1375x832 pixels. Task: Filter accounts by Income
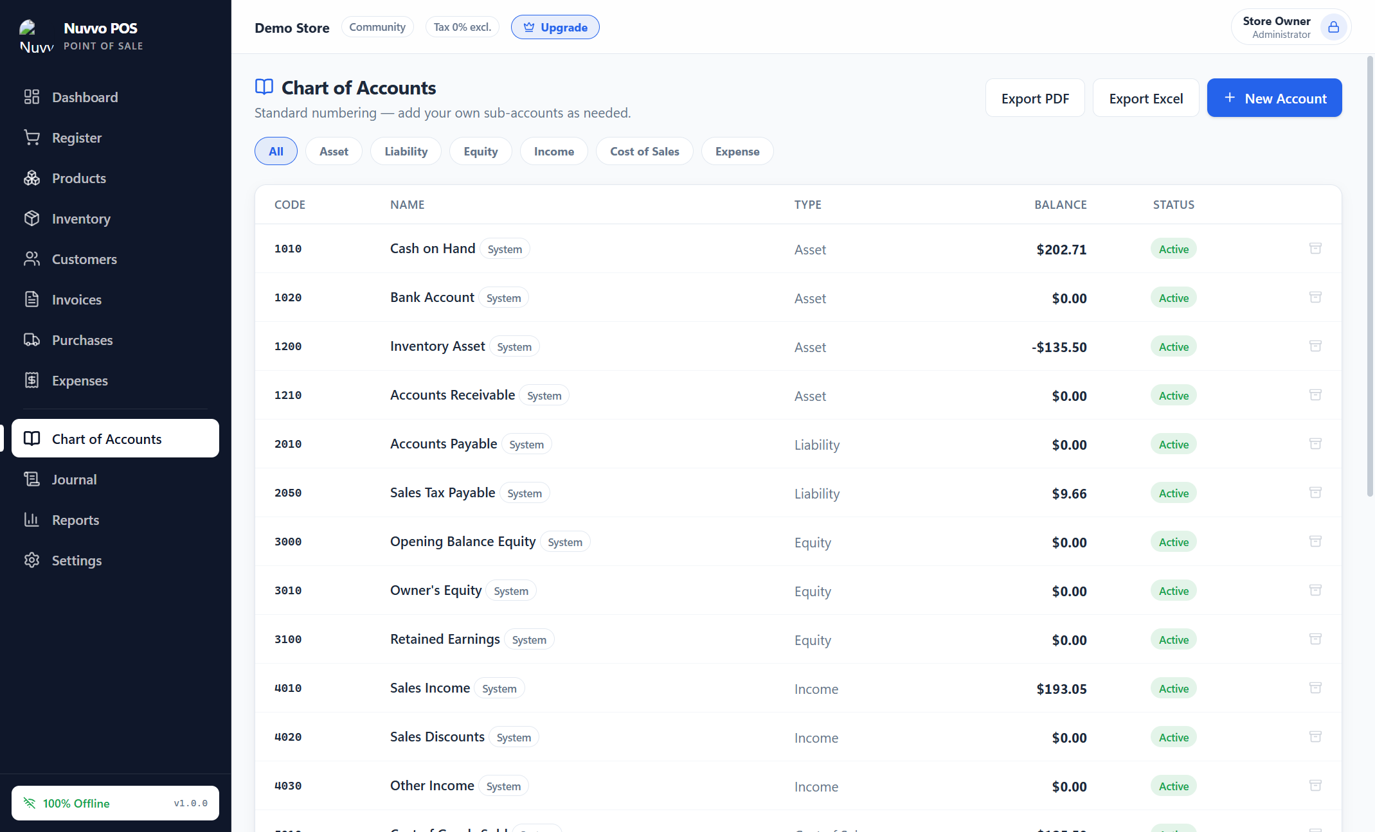coord(553,151)
